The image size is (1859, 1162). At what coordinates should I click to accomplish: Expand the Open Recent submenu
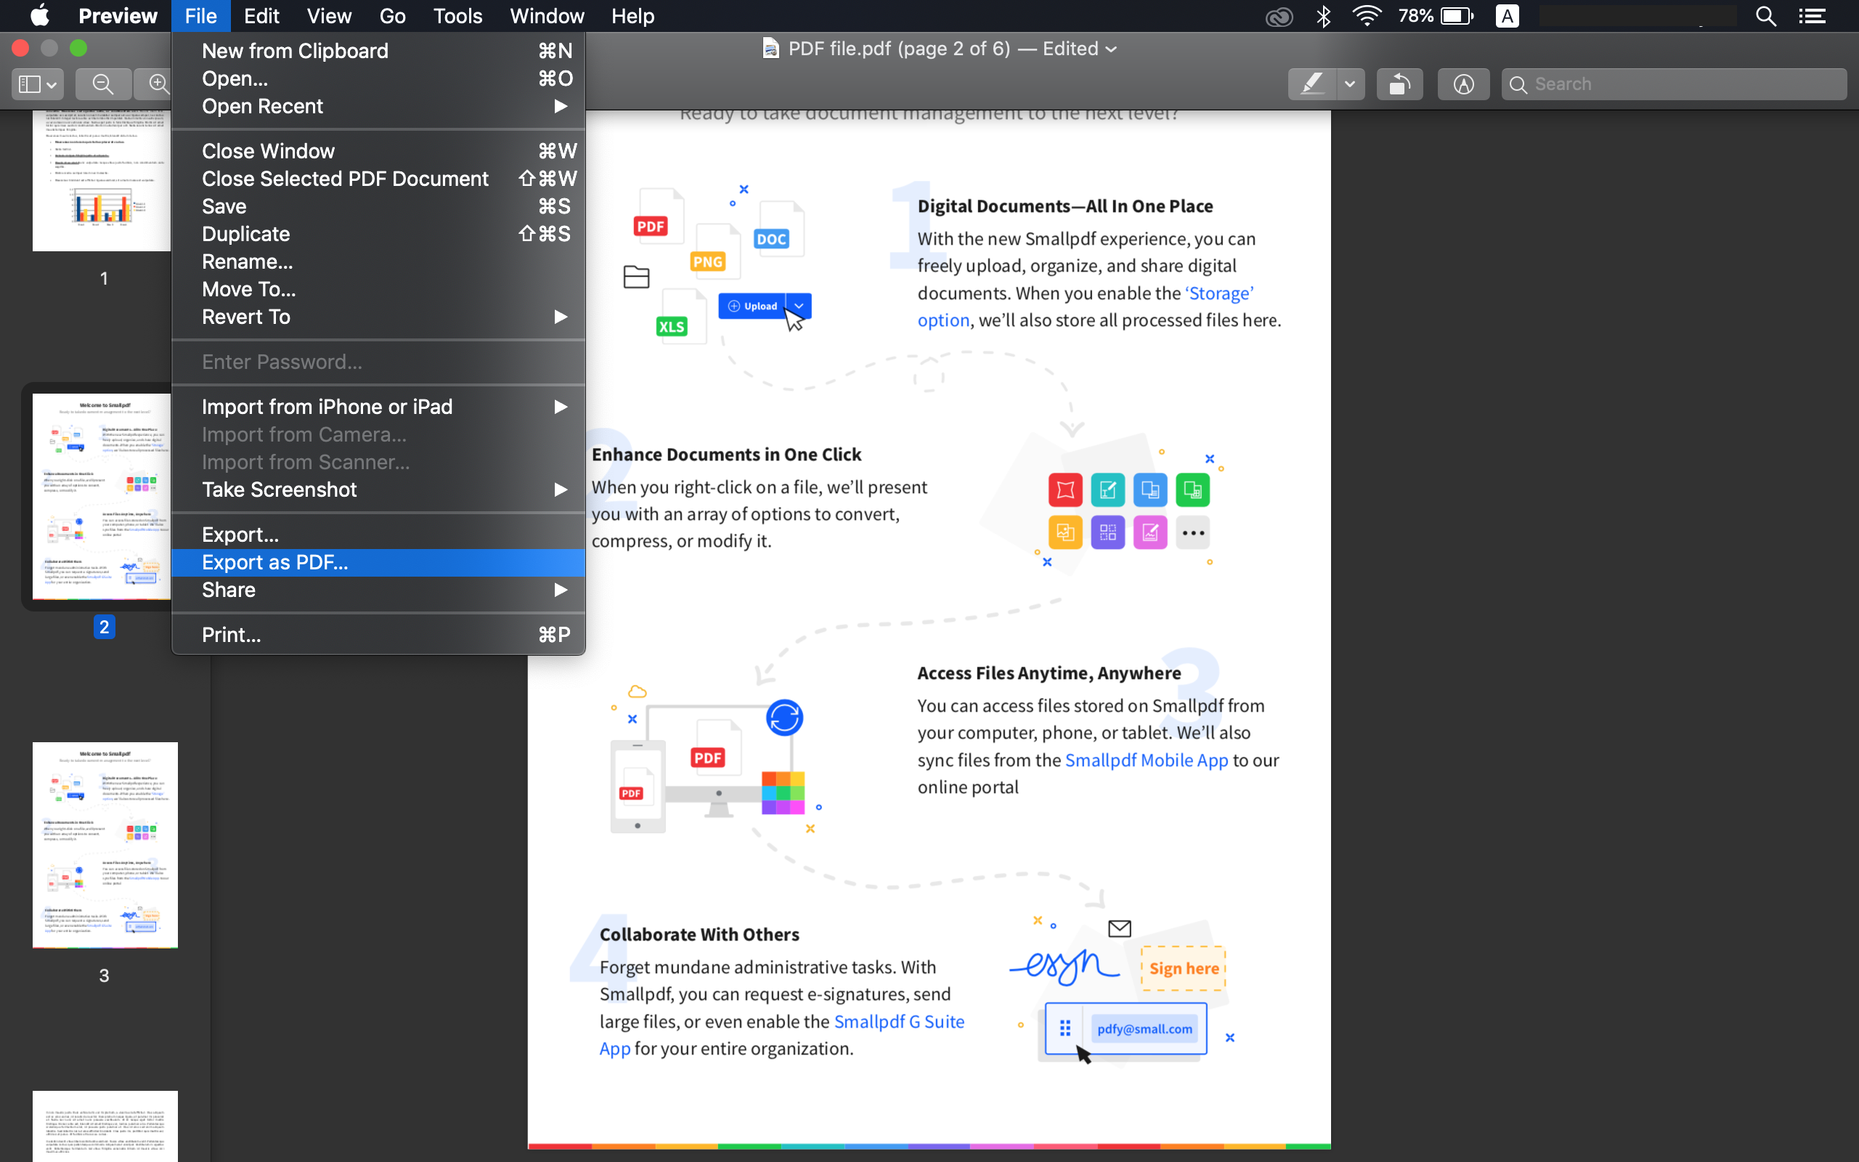(x=378, y=106)
